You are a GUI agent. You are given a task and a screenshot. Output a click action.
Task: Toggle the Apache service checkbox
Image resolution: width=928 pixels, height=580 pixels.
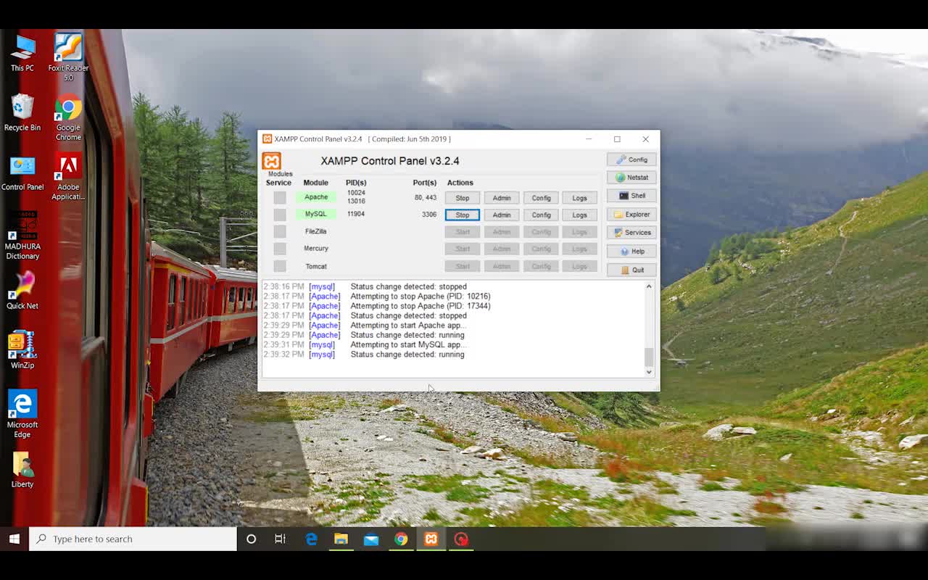tap(280, 197)
